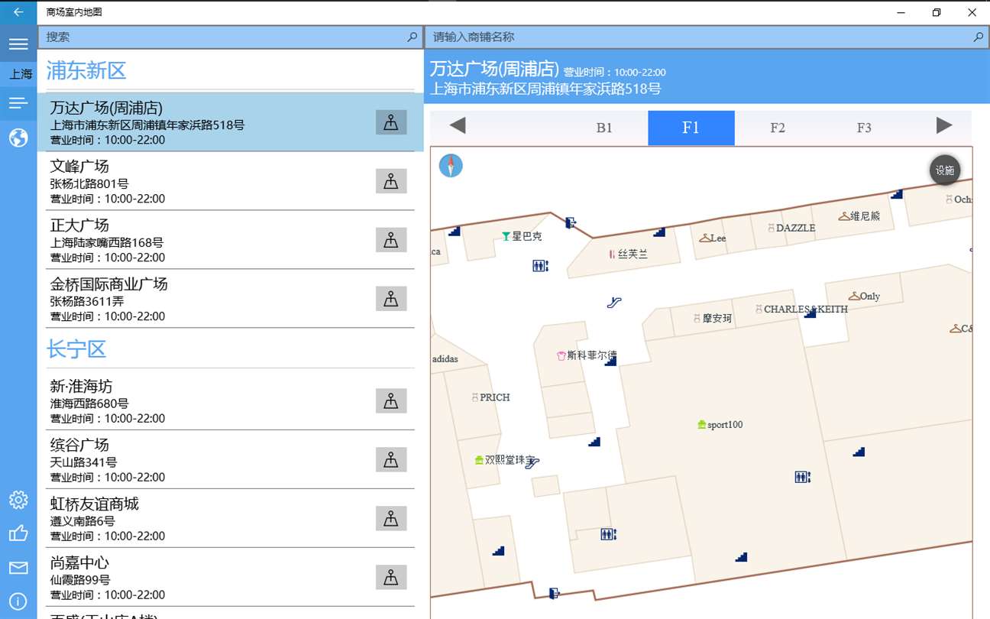Select 双熙堂珠宝 shop on map
This screenshot has width=990, height=619.
[505, 460]
